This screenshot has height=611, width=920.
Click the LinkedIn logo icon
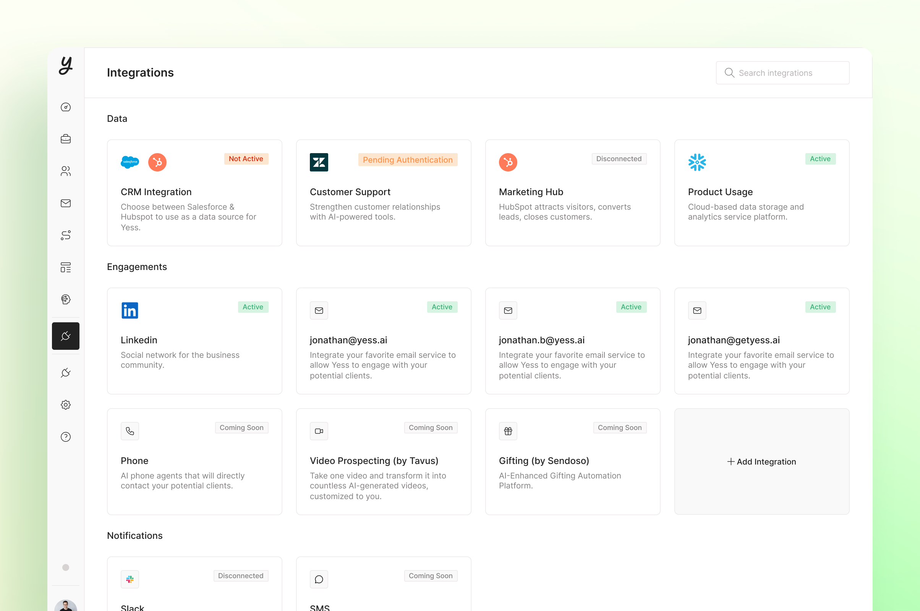point(130,310)
